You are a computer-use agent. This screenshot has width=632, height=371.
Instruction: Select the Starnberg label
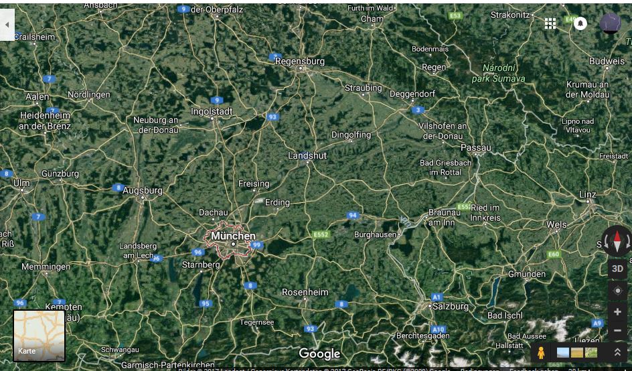click(x=201, y=265)
